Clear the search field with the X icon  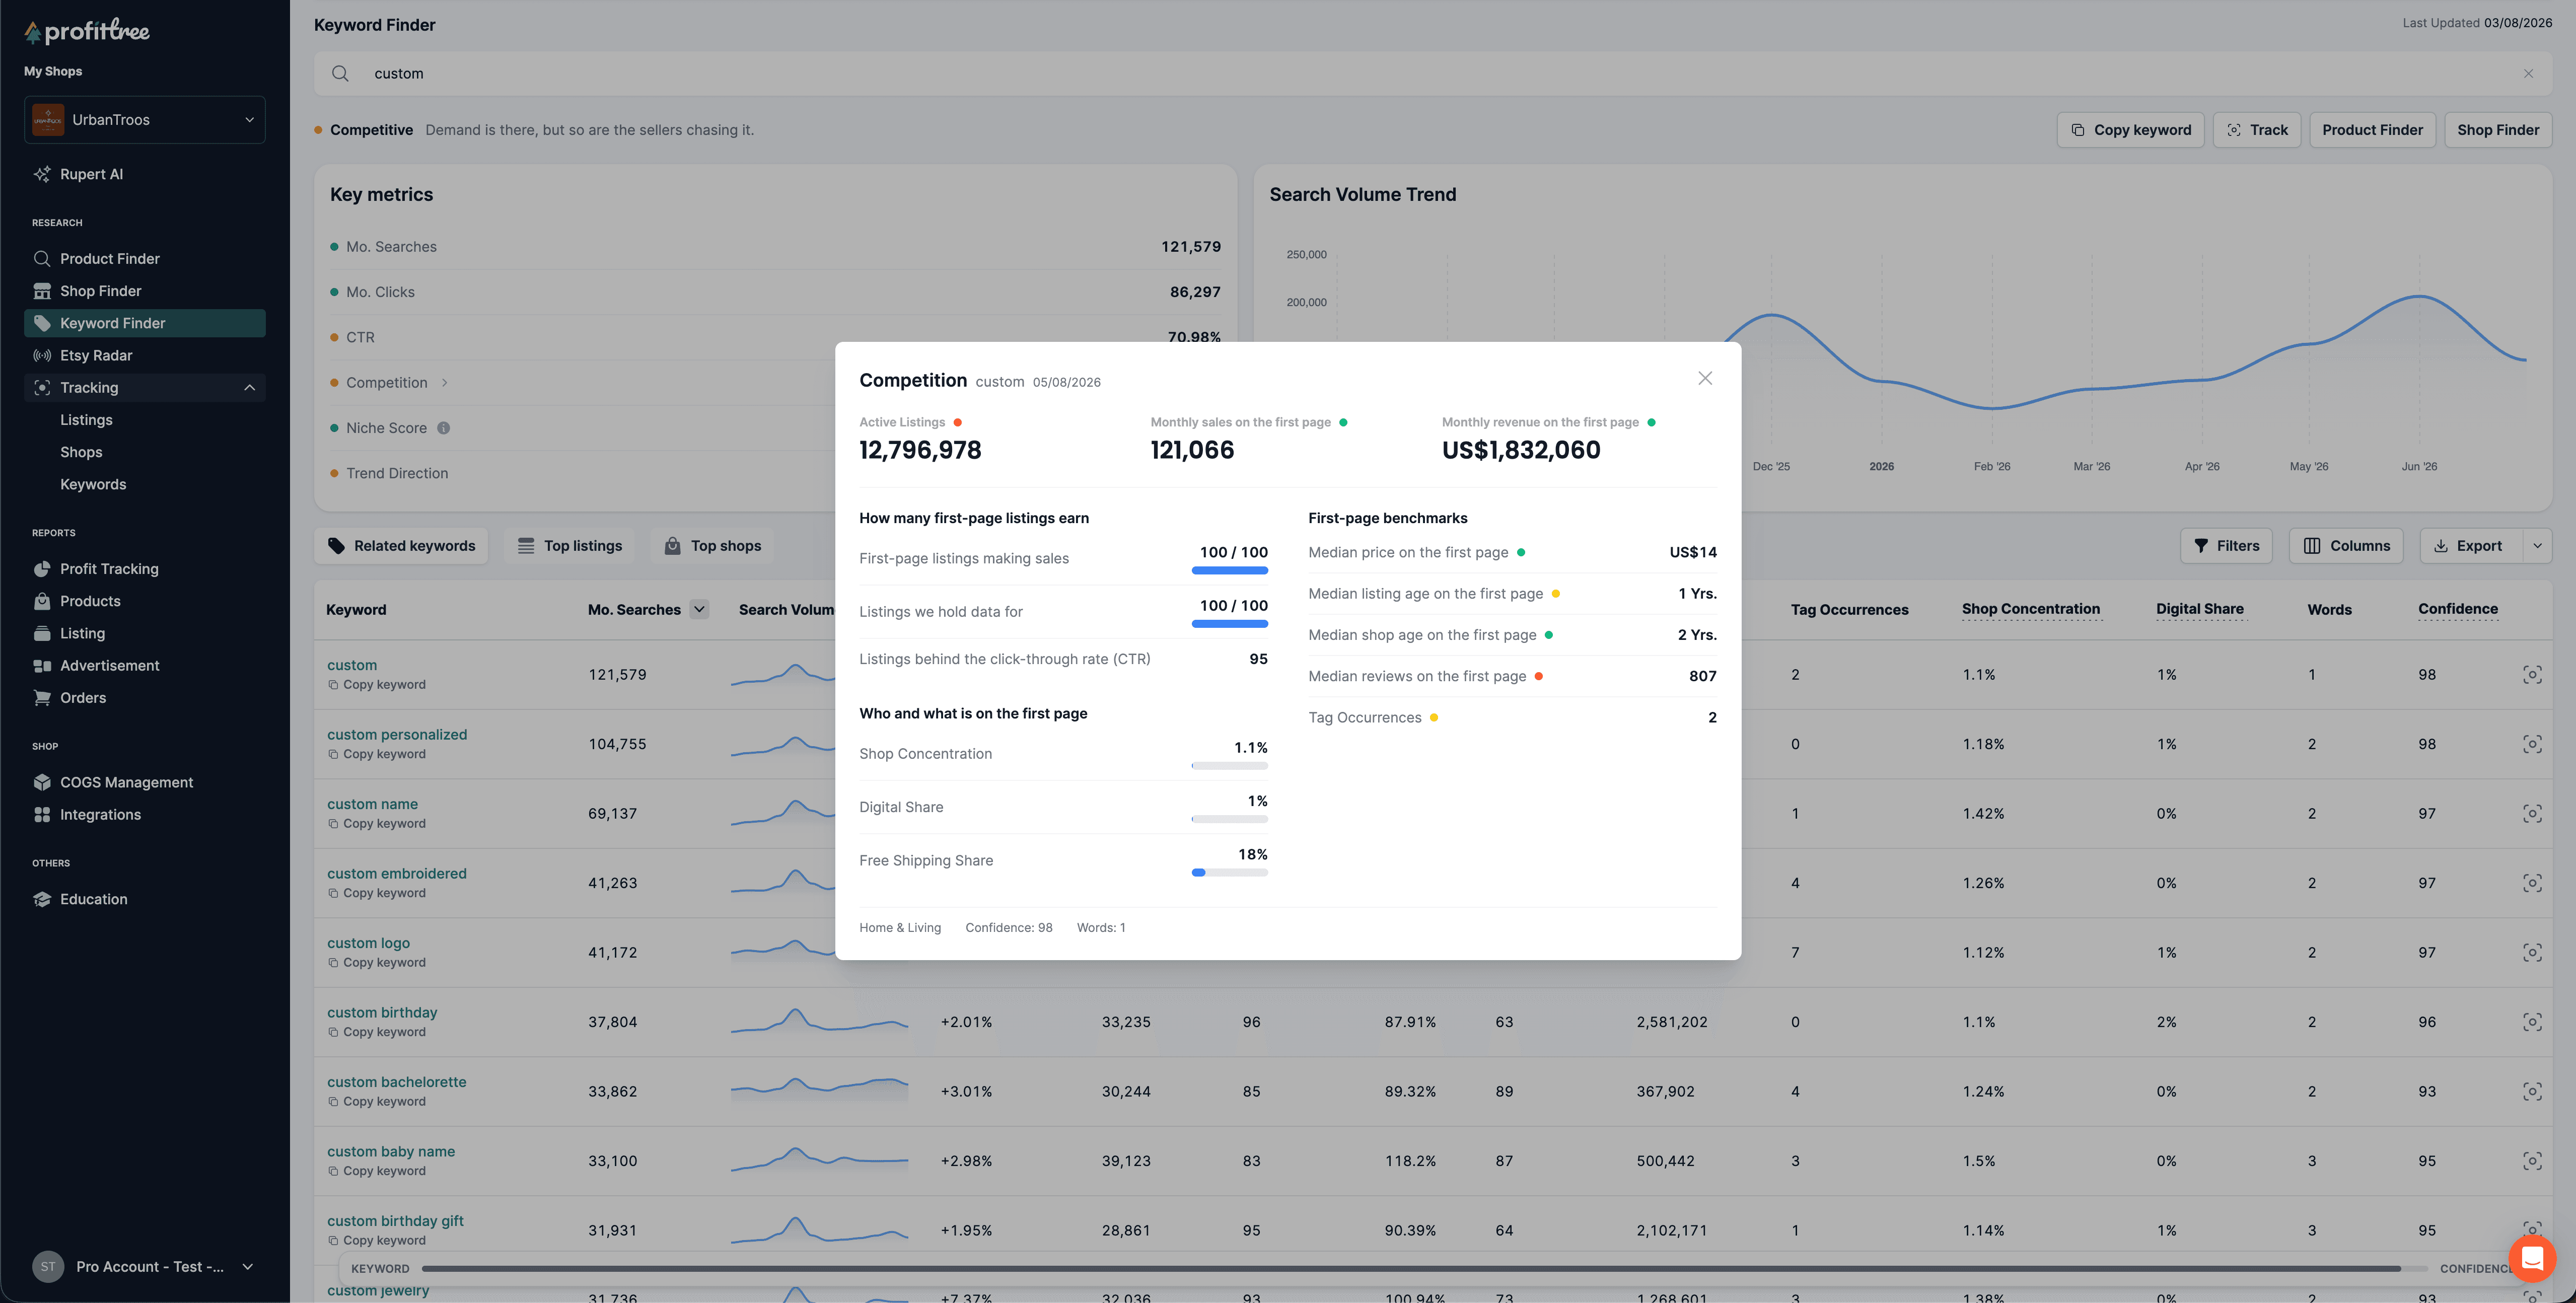(x=2527, y=73)
